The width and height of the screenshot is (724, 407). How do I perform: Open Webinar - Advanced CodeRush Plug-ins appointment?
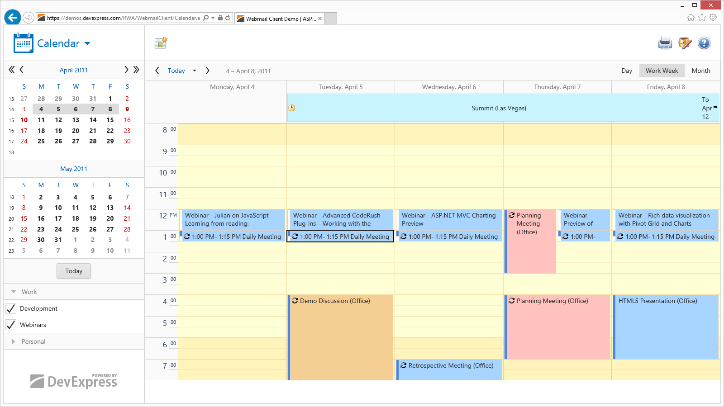pos(341,219)
